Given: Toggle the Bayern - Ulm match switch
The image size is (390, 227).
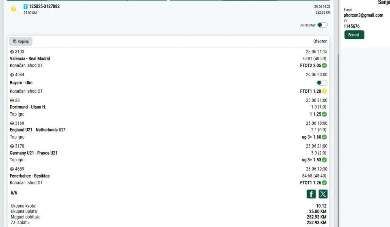Looking at the screenshot, I should [x=322, y=83].
